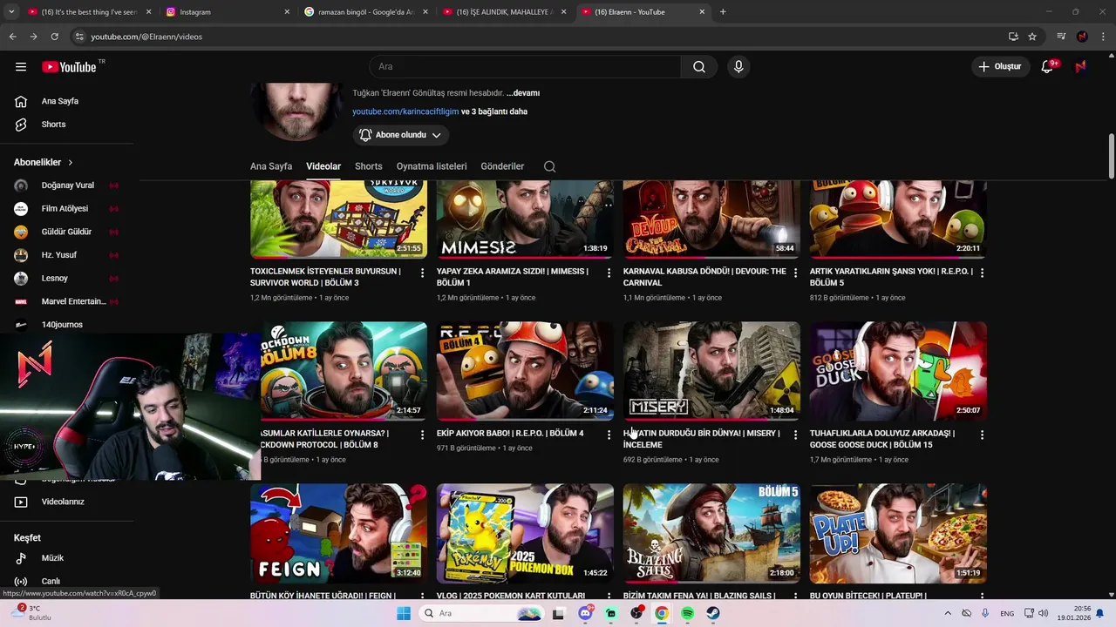The height and width of the screenshot is (627, 1116).
Task: Show hidden system tray icons chevron
Action: pos(948,613)
